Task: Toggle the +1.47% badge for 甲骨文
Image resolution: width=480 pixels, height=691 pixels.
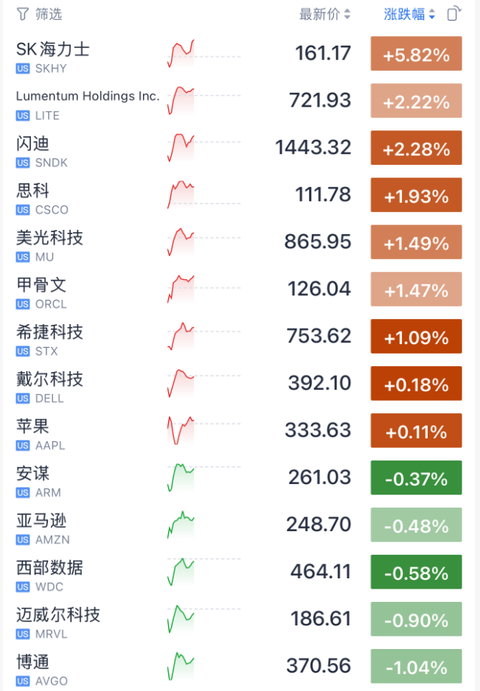Action: pos(416,289)
